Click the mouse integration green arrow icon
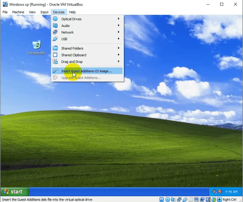 coord(214,199)
